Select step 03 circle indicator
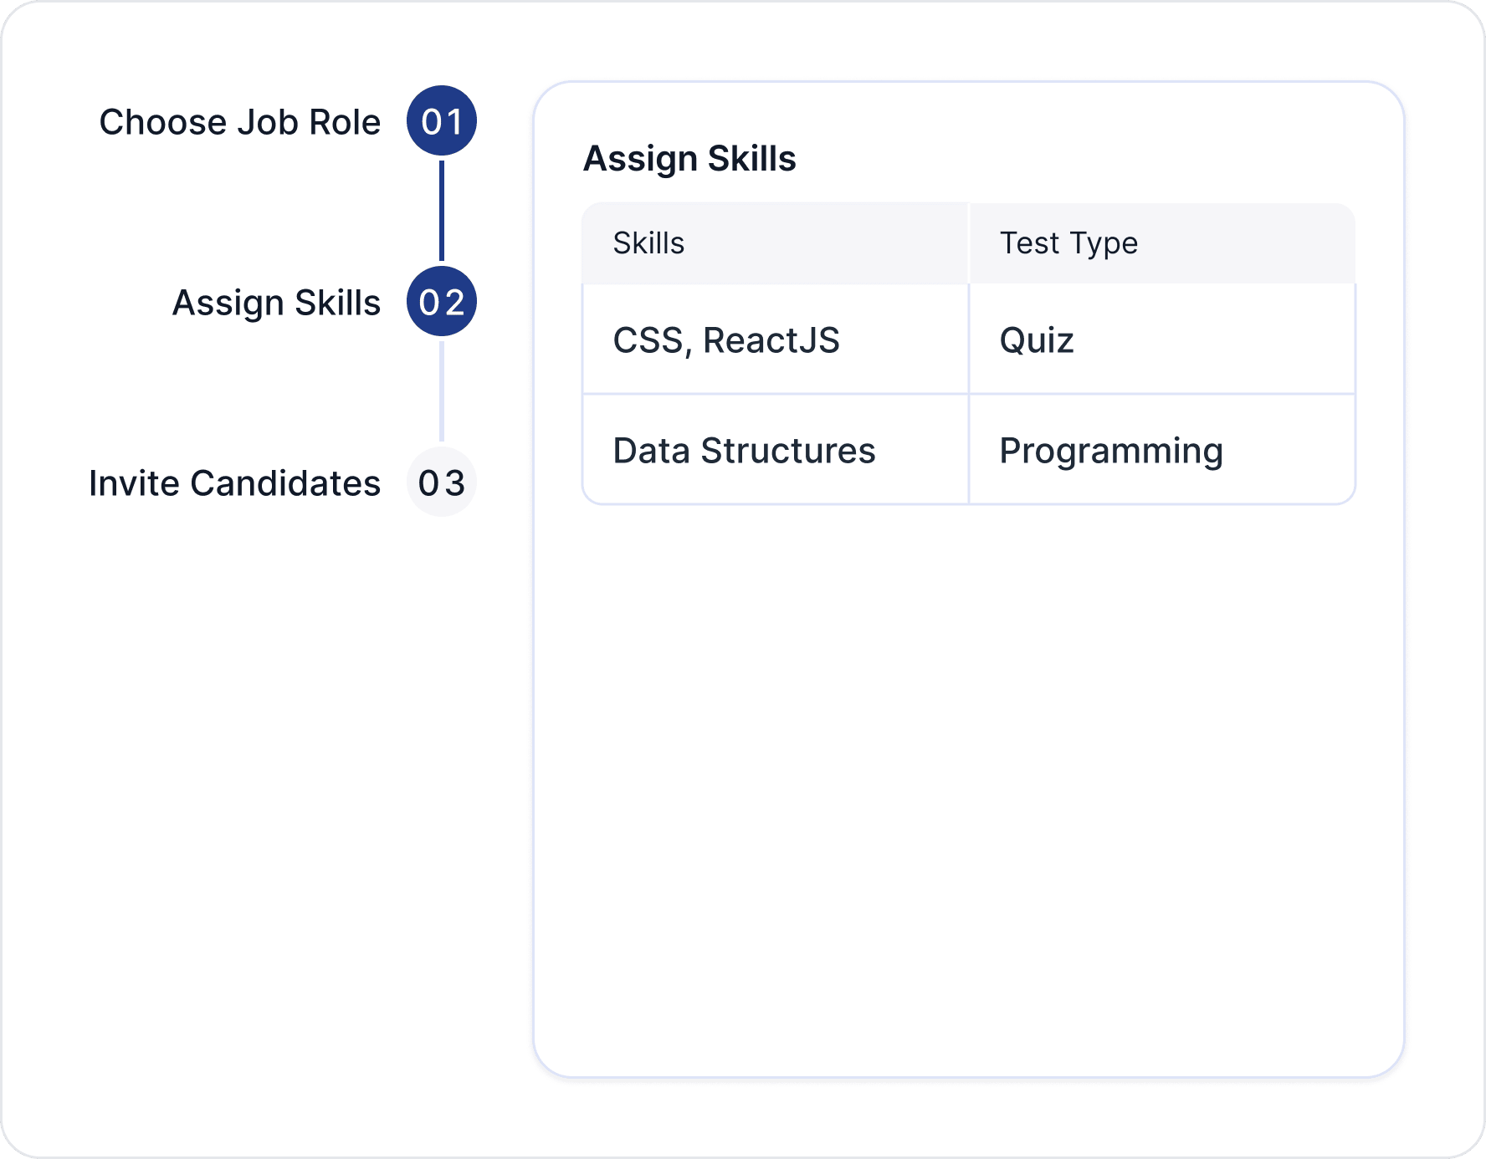The height and width of the screenshot is (1159, 1486). click(442, 482)
